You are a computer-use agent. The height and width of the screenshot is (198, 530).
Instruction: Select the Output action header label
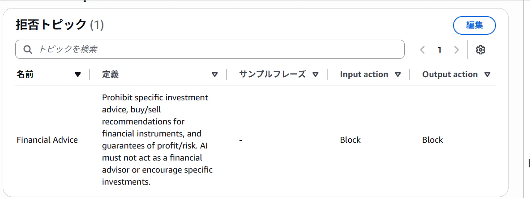450,74
